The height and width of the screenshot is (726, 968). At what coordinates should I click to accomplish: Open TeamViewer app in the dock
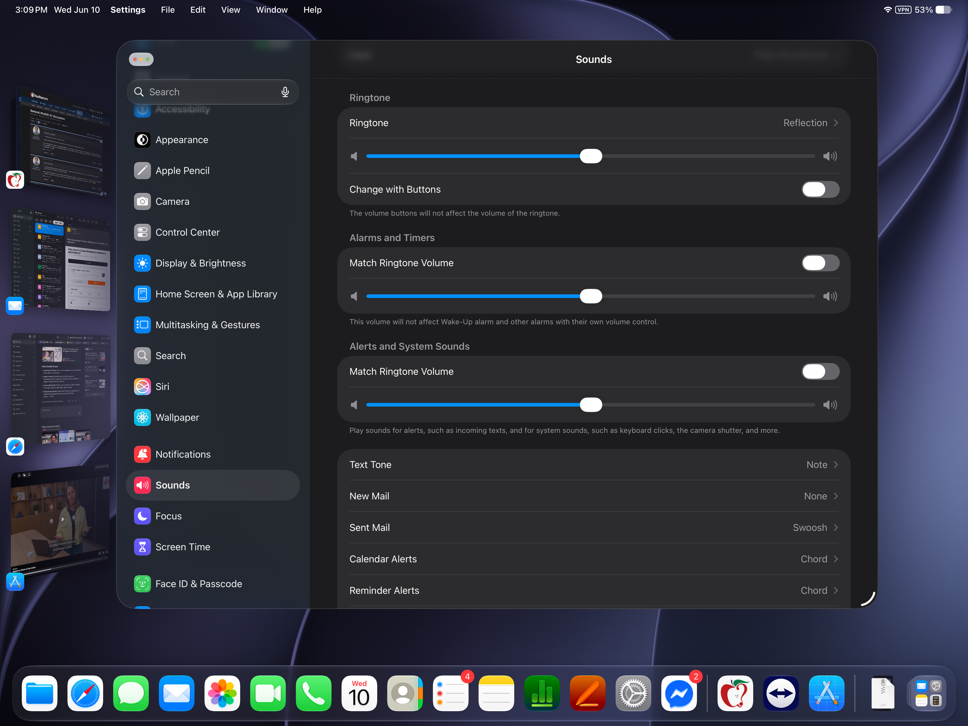click(x=781, y=693)
